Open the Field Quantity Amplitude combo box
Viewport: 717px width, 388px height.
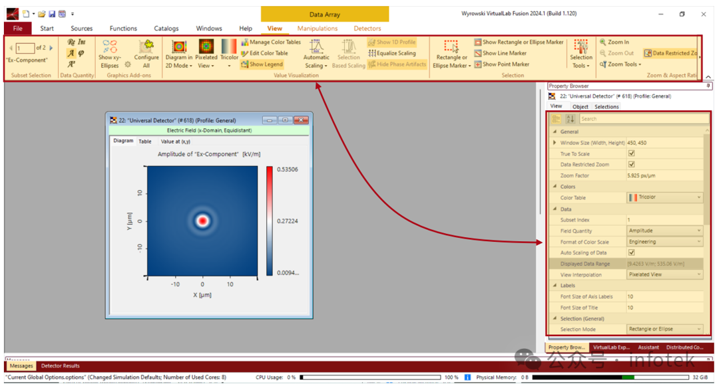(664, 231)
